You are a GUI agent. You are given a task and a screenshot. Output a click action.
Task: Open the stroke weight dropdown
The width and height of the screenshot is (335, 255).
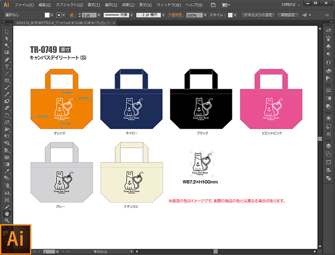tap(99, 15)
